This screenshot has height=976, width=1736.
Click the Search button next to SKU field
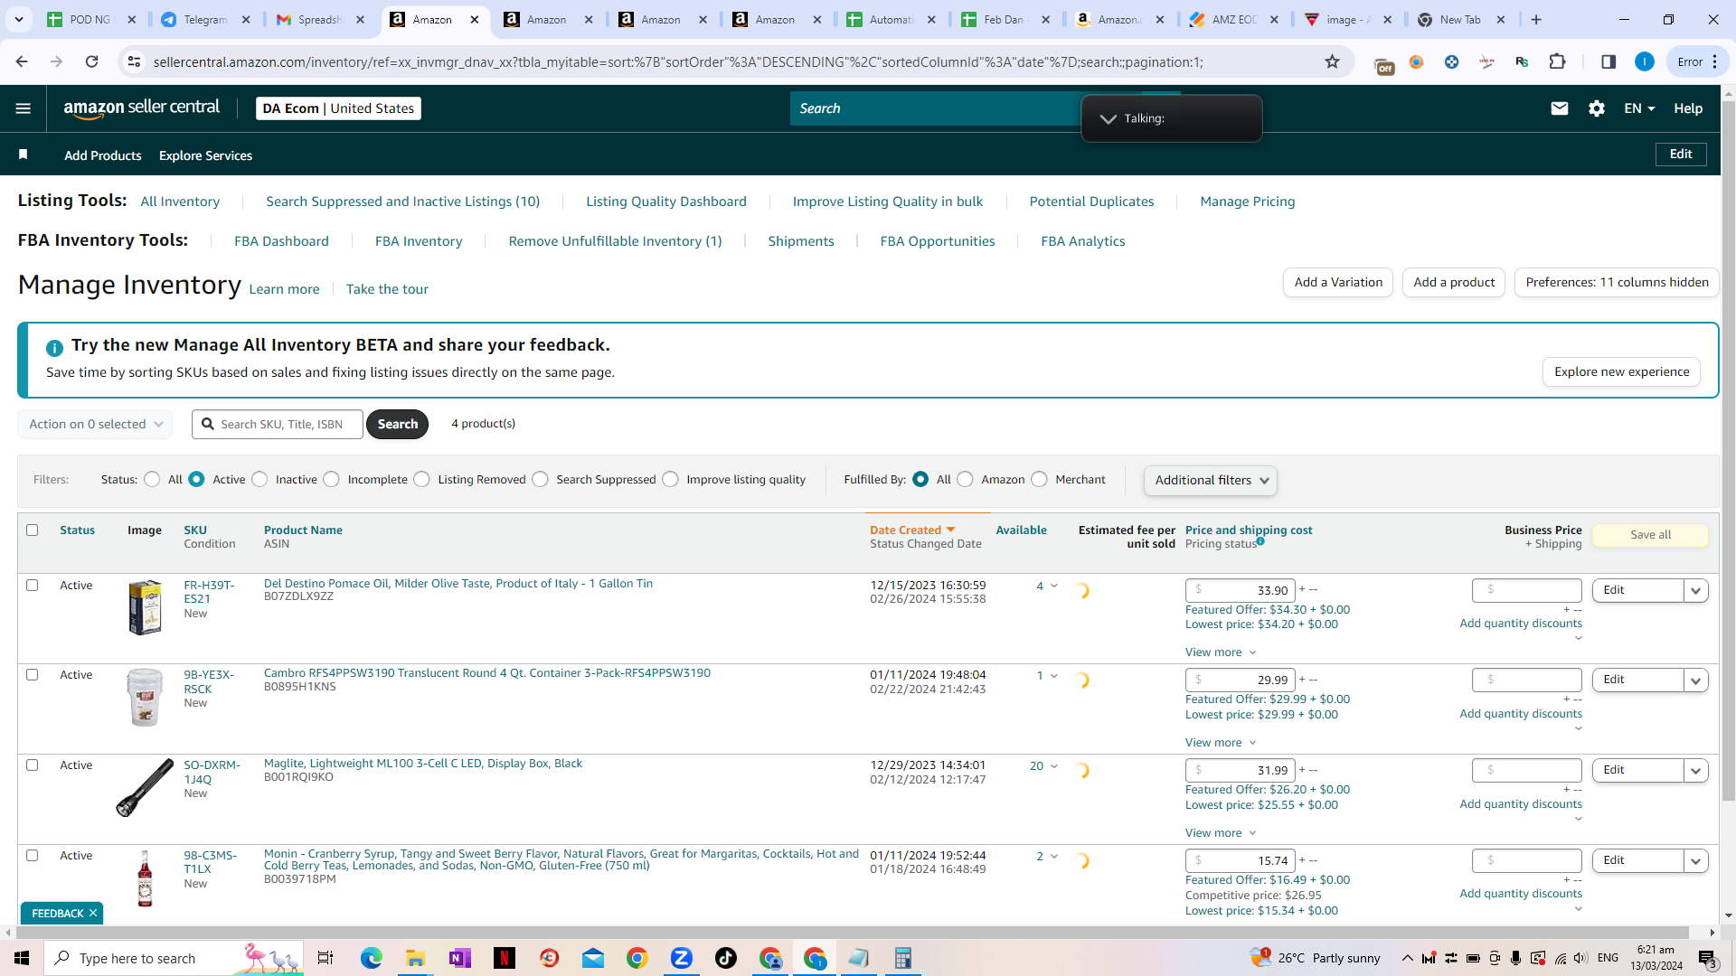click(397, 424)
